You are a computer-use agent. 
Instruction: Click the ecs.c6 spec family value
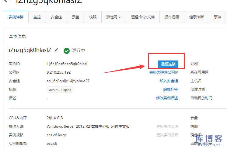(52, 144)
